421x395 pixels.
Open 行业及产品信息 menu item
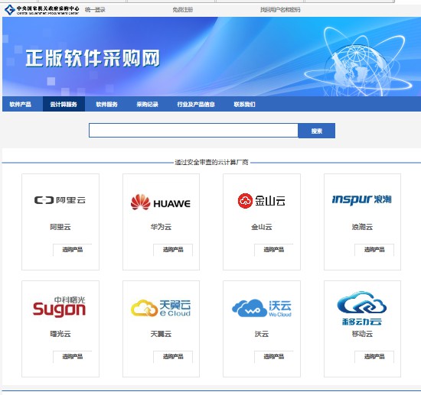click(196, 104)
